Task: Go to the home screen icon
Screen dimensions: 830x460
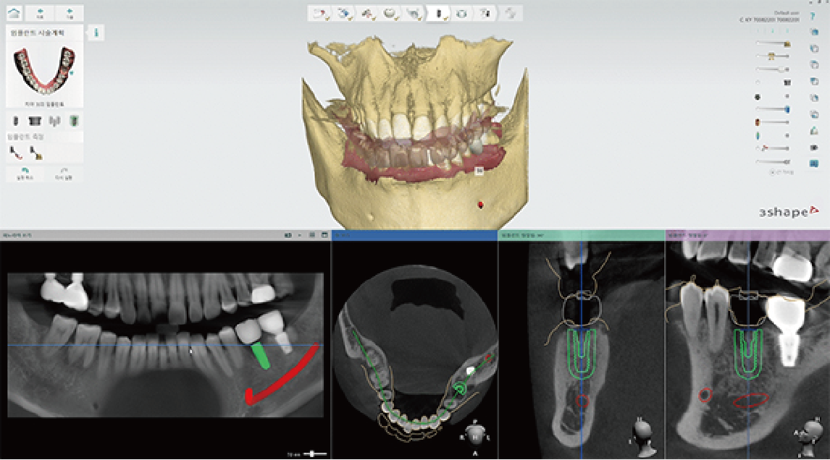Action: tap(14, 13)
